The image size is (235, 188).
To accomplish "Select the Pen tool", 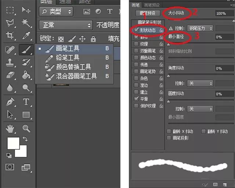I will (10, 102).
